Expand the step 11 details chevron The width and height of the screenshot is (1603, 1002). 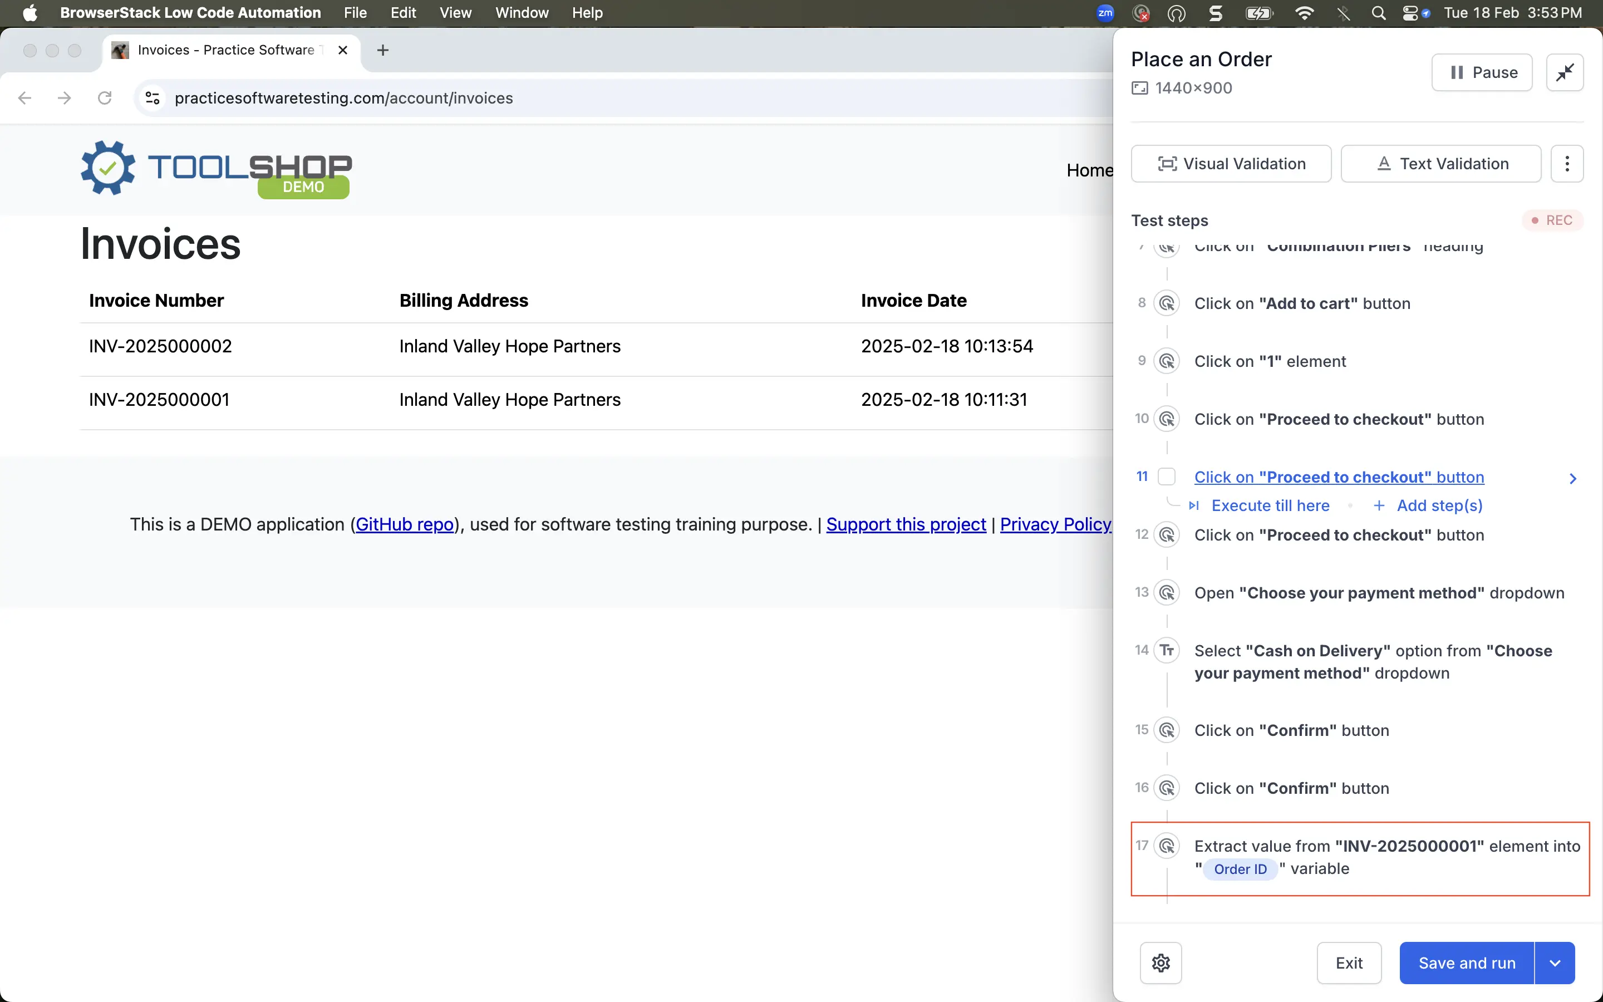pos(1572,479)
